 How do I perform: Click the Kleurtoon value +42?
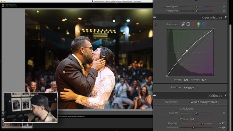click(222, 123)
